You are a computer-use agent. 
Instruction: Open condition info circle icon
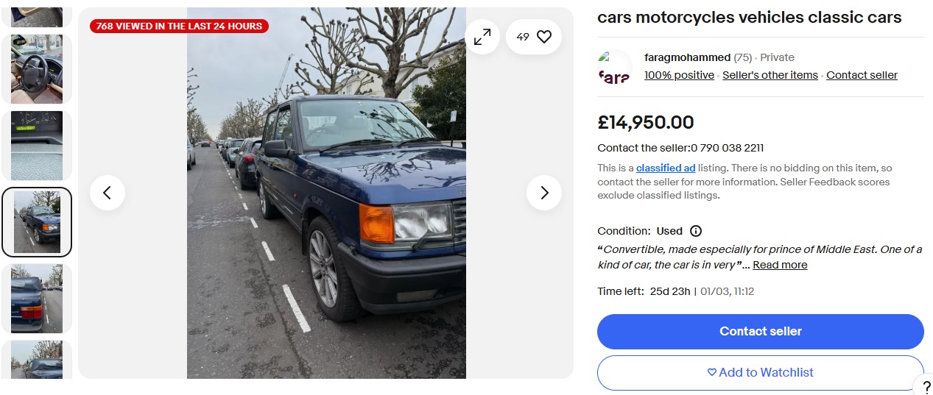tap(696, 231)
